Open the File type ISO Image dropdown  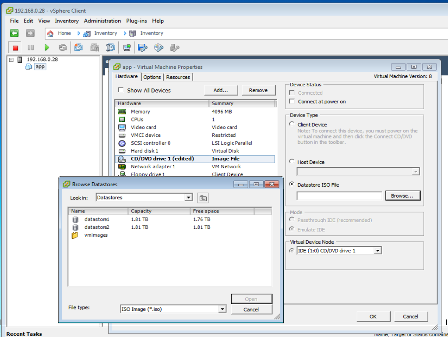222,309
